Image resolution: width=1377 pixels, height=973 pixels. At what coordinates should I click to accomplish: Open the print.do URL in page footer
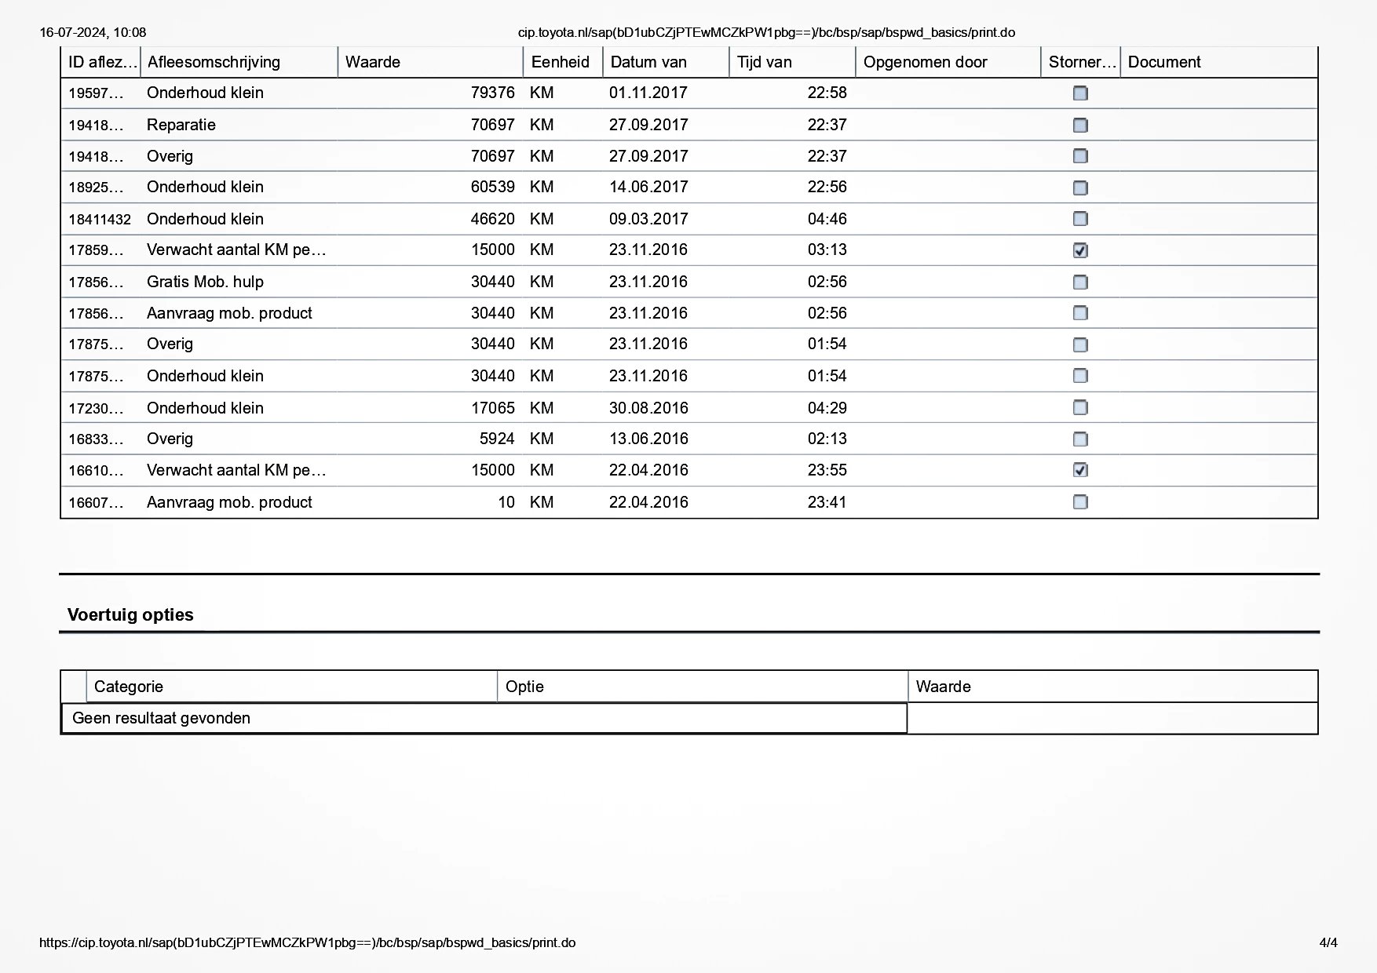click(x=307, y=942)
